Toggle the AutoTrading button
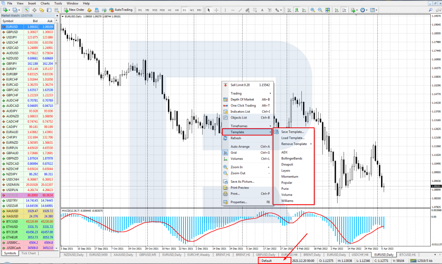442x264 pixels. [120, 10]
